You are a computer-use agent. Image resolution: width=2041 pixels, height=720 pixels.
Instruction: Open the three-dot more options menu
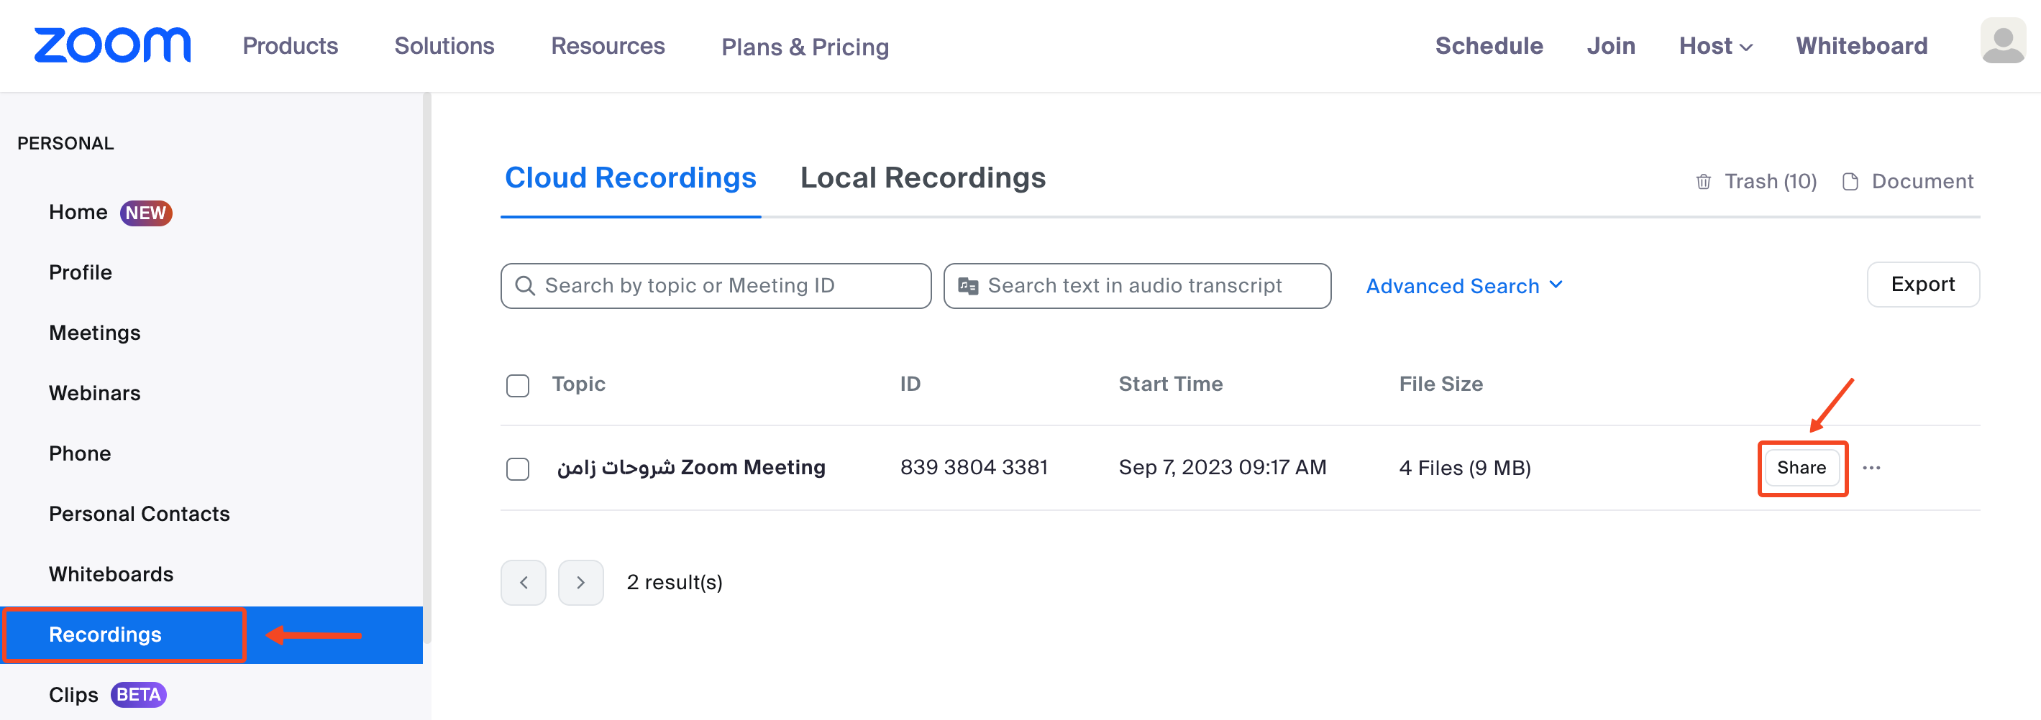[1871, 467]
